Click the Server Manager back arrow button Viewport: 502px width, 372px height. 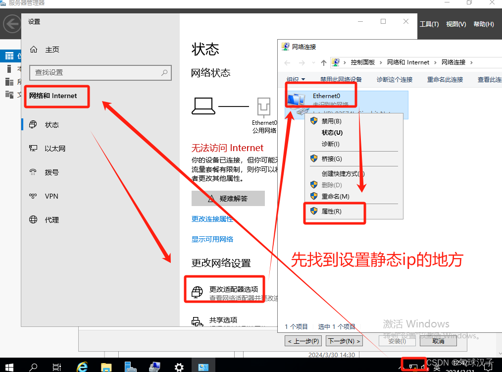click(x=12, y=24)
